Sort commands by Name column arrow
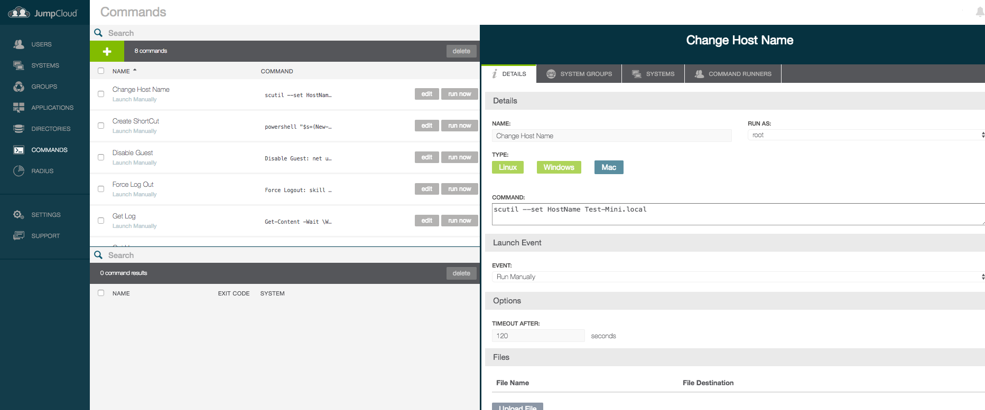This screenshot has height=410, width=985. pos(135,70)
